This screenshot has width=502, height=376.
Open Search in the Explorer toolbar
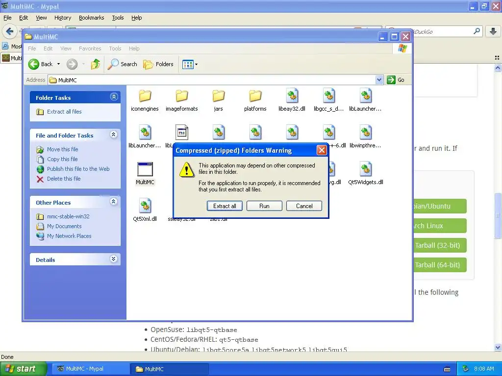122,64
